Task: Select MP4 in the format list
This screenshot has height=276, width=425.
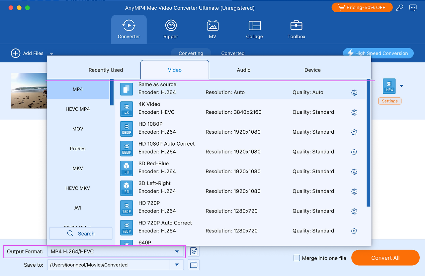Action: click(78, 89)
